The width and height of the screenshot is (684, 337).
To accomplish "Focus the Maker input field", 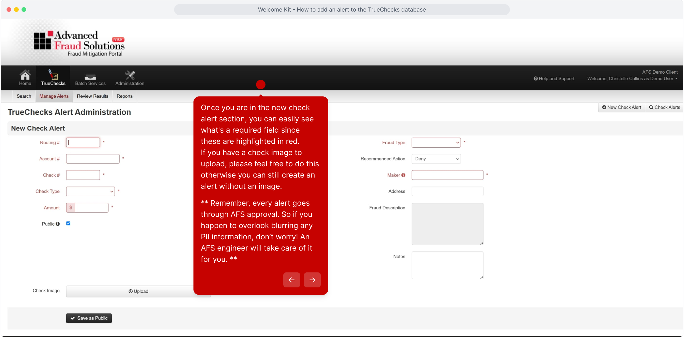I will point(447,175).
